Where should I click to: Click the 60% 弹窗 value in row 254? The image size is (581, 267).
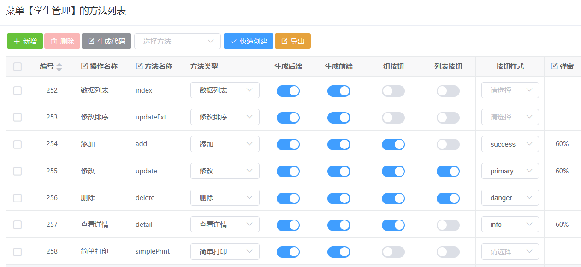[562, 144]
